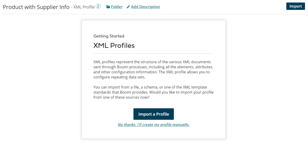Viewport: 308px width, 146px height.
Task: Click the info icon beside XML Profile
Action: click(98, 6)
